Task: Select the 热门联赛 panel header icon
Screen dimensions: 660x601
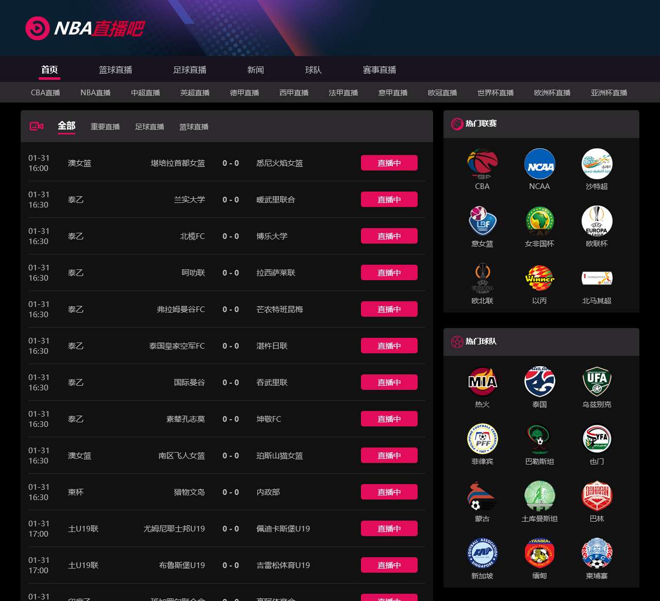Action: [456, 124]
